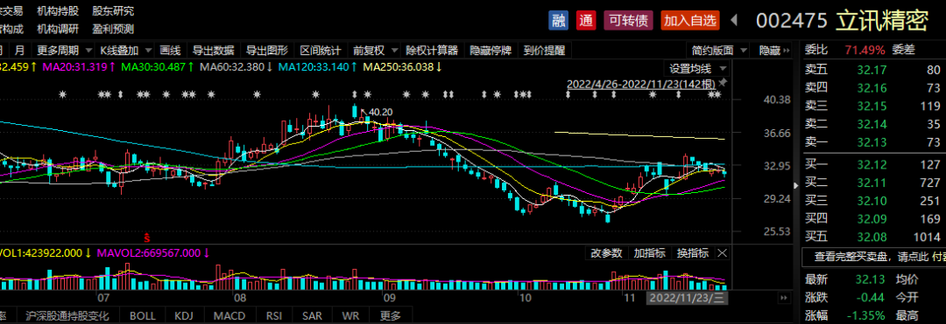Click the date range 2022/4/26-2022/11/23 link
This screenshot has width=946, height=324.
pos(641,83)
